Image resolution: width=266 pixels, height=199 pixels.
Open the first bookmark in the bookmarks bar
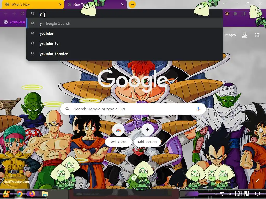pos(15,22)
